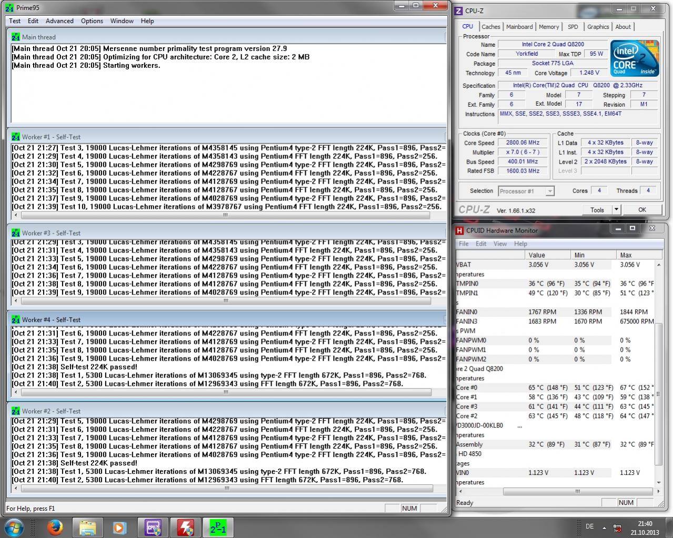The width and height of the screenshot is (673, 538).
Task: Click the Worker #4 Self-Test window icon
Action: point(15,320)
